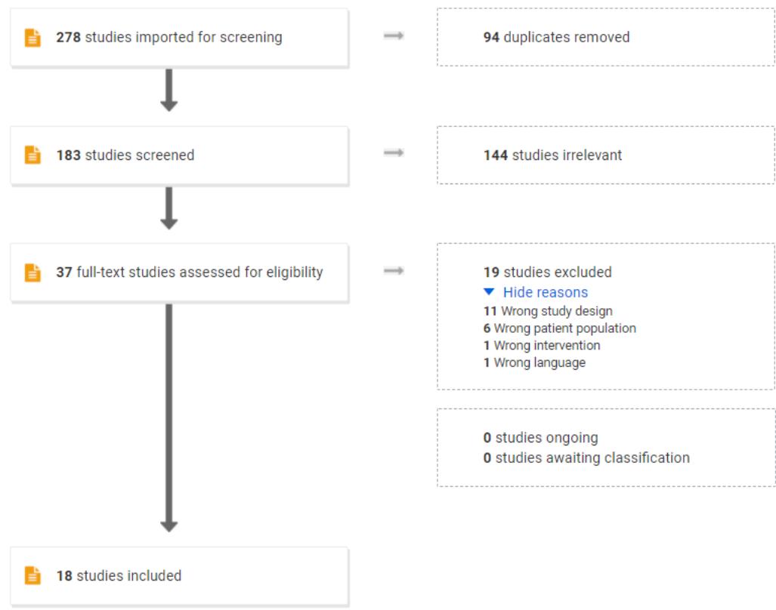Click the down arrow below studies imported

[169, 90]
